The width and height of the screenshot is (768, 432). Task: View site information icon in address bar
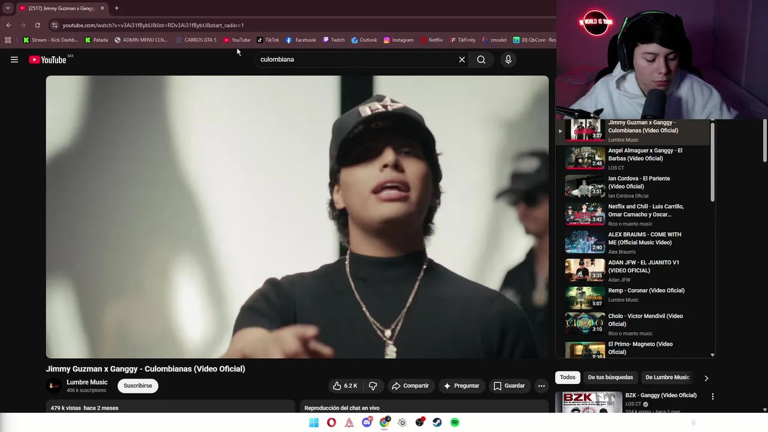(x=55, y=25)
